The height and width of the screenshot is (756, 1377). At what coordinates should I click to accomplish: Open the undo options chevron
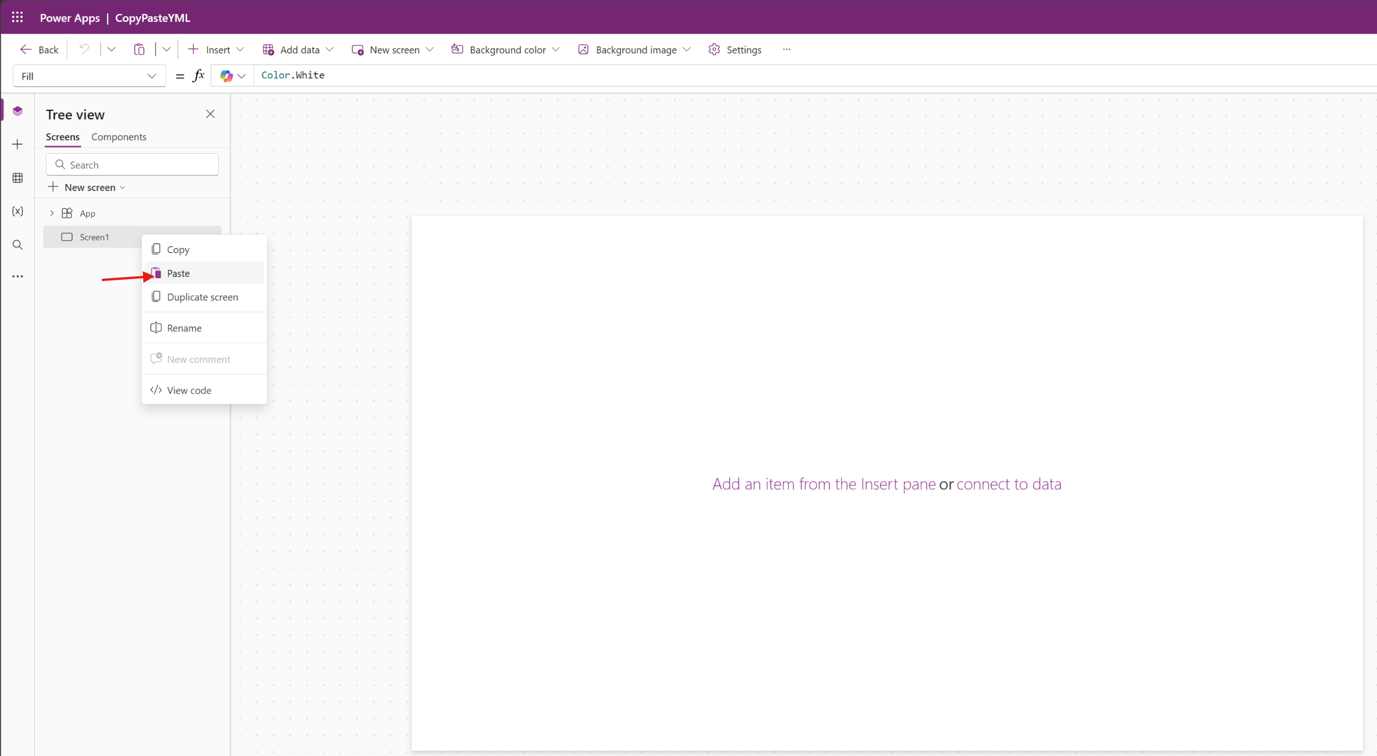click(111, 50)
